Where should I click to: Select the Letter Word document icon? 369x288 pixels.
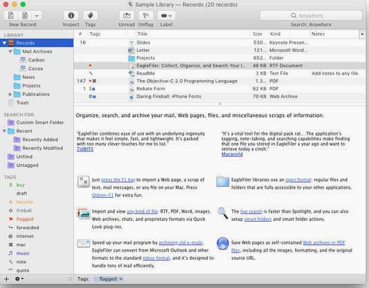tap(131, 51)
